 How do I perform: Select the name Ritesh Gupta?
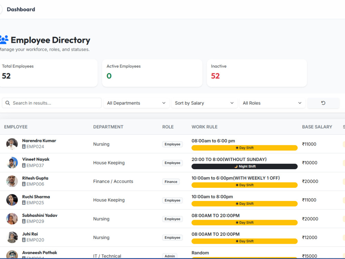pos(35,178)
